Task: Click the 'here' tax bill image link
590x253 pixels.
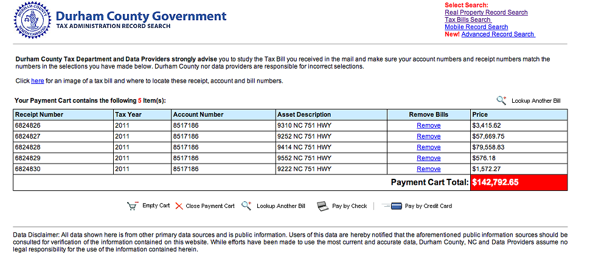Action: click(37, 81)
